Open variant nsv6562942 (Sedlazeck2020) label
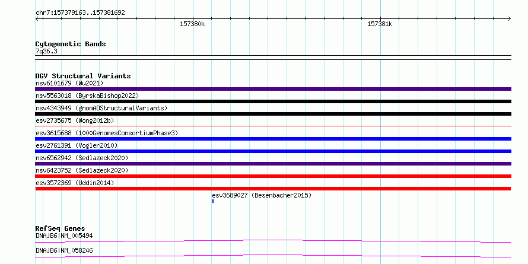The image size is (528, 264). tap(82, 158)
